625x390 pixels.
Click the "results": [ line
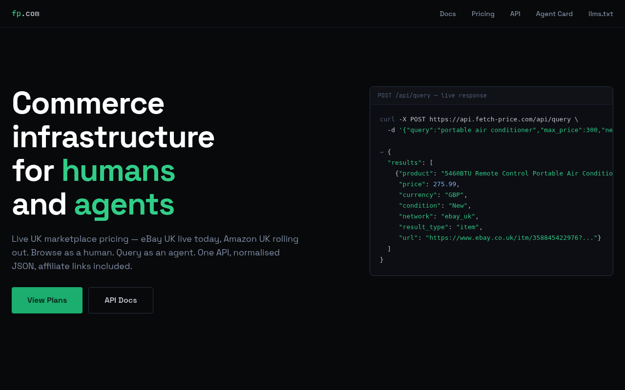[x=410, y=163]
